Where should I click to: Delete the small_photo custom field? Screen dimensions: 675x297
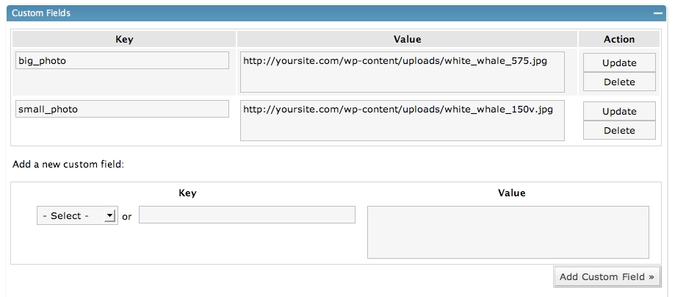point(618,130)
